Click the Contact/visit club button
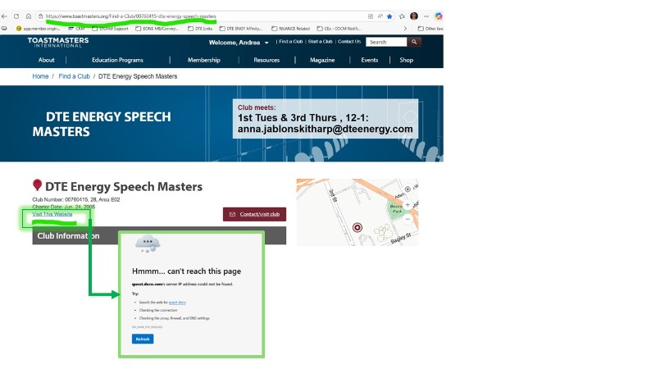 coord(254,214)
